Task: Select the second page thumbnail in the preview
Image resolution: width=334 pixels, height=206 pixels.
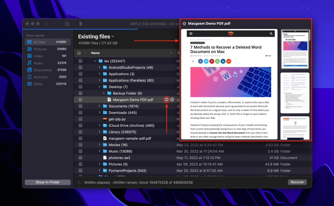Action: click(x=295, y=93)
